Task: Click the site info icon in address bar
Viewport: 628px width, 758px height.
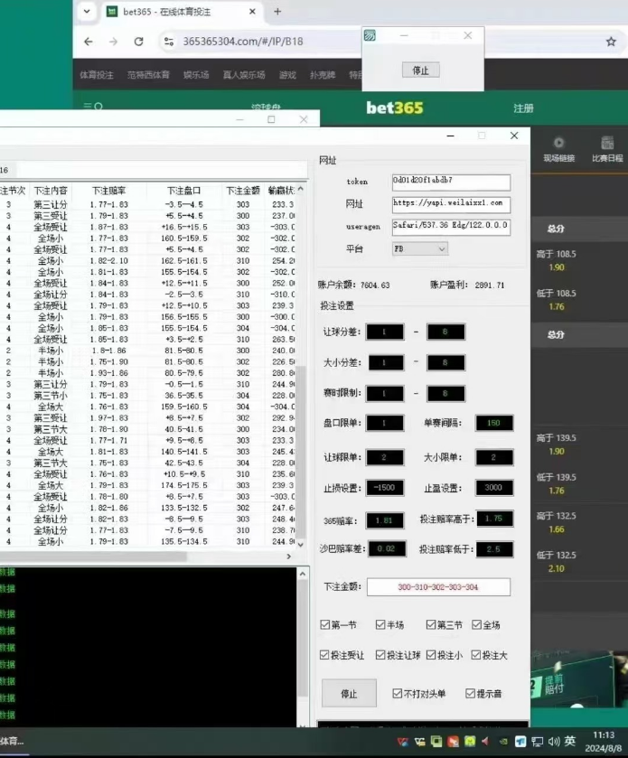Action: [x=168, y=42]
